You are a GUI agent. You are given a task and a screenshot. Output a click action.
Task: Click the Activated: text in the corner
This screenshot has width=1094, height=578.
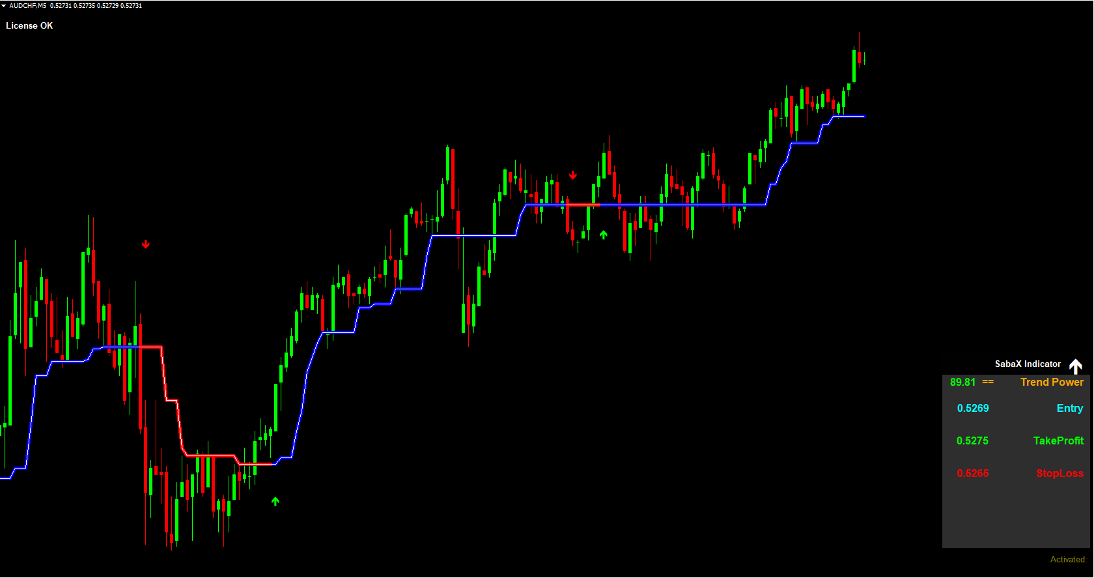click(x=1068, y=560)
